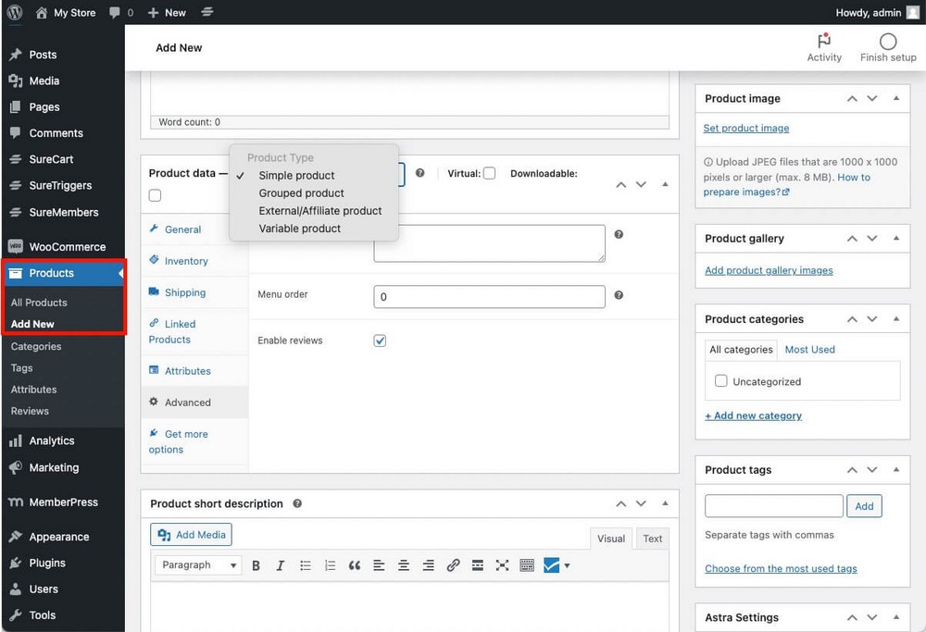Click help icon beside Menu order field
This screenshot has height=632, width=926.
(x=619, y=295)
